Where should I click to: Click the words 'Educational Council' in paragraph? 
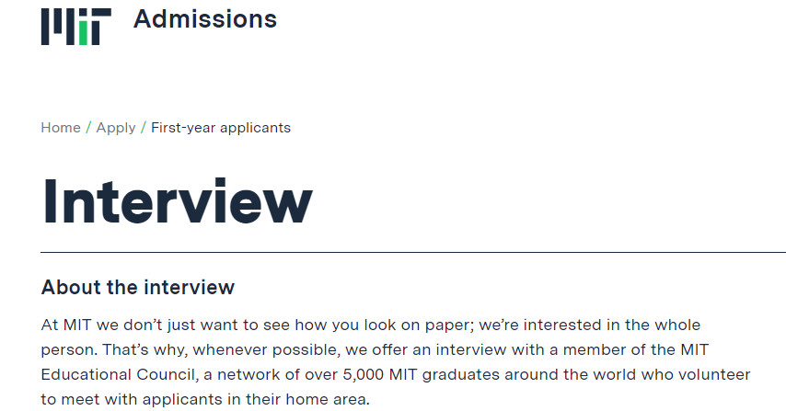118,374
